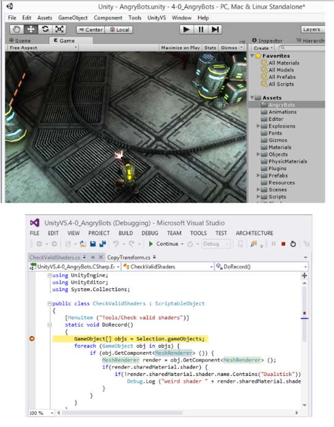
Task: Step one frame forward in Unity
Action: point(215,29)
